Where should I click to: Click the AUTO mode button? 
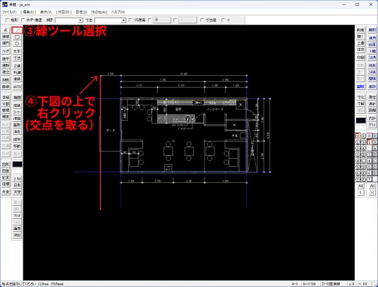pyautogui.click(x=17, y=86)
